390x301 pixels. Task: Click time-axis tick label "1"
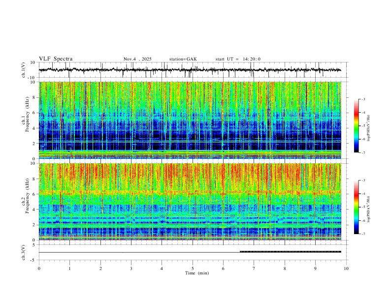[69, 269]
